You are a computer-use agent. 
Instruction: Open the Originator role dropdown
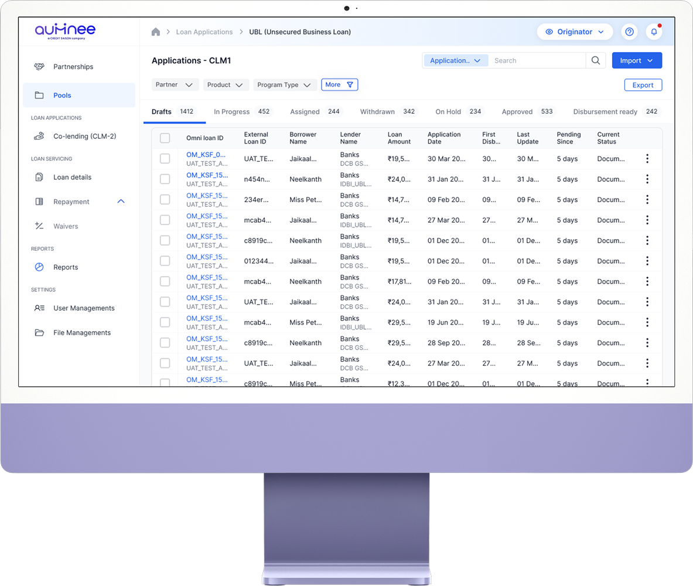click(575, 32)
